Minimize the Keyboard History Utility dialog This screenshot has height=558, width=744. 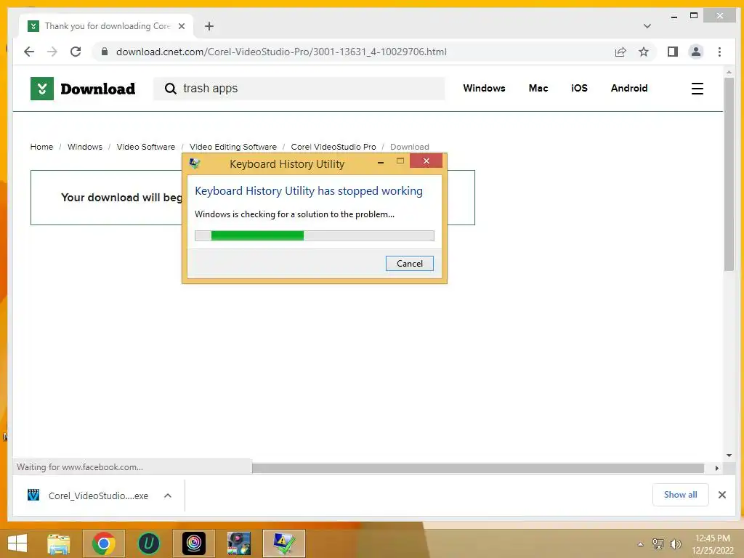point(381,162)
